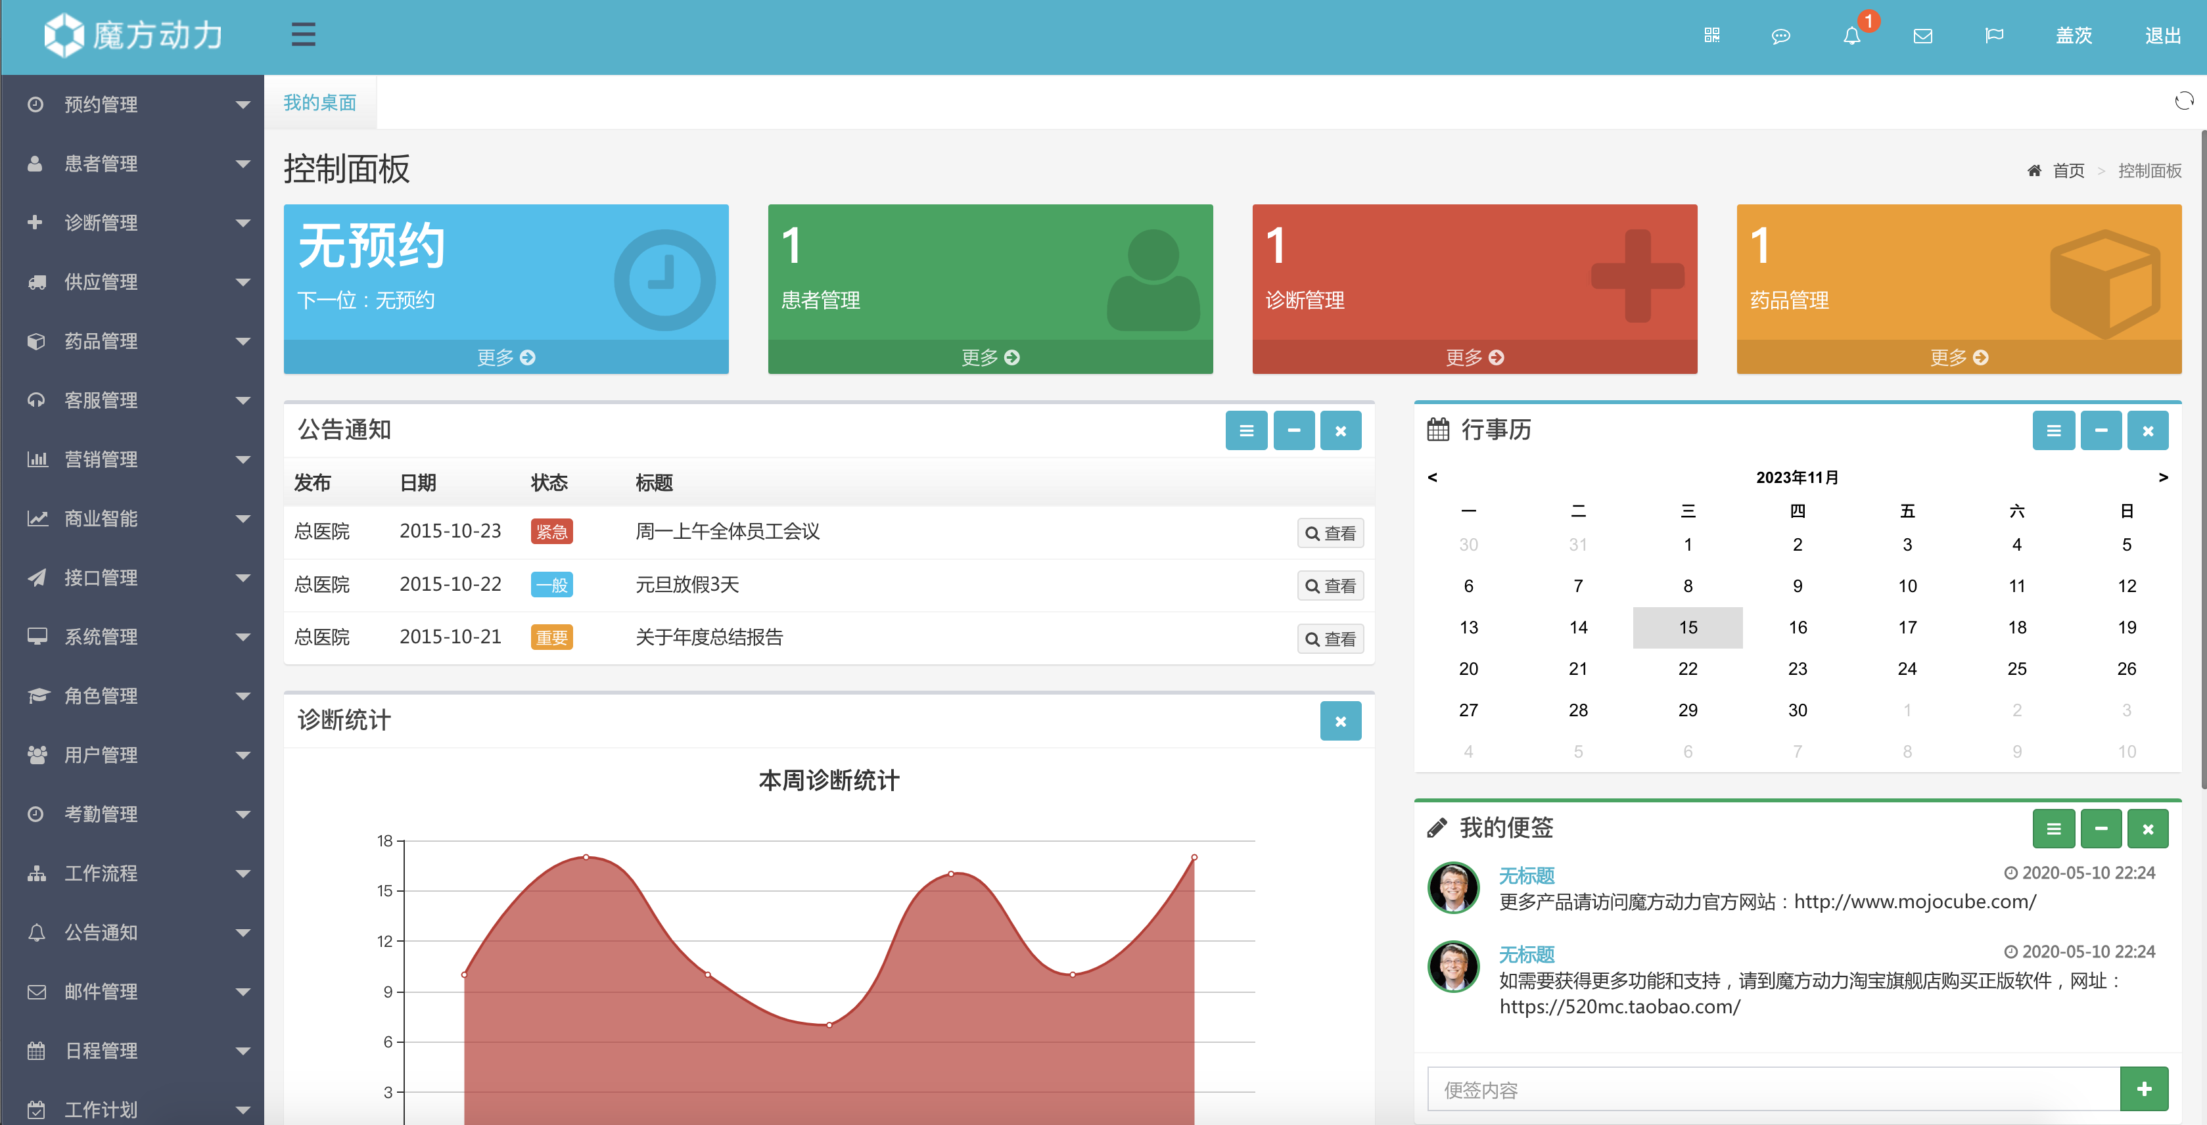Click the 退出 logout link
The image size is (2207, 1125).
click(x=2162, y=36)
